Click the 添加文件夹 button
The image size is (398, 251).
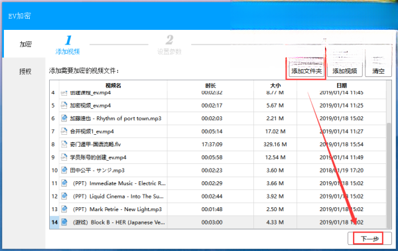(306, 71)
